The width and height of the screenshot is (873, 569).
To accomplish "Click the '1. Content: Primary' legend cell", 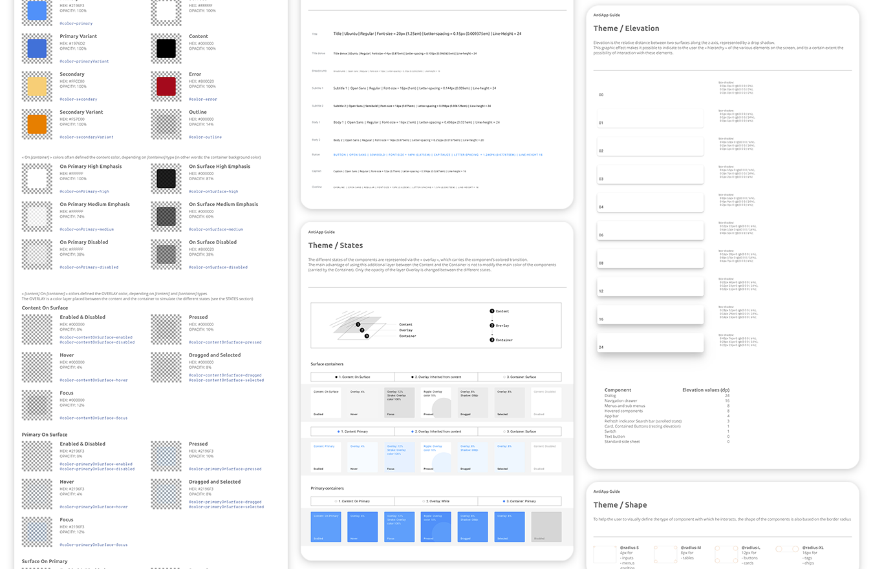I will coord(352,431).
